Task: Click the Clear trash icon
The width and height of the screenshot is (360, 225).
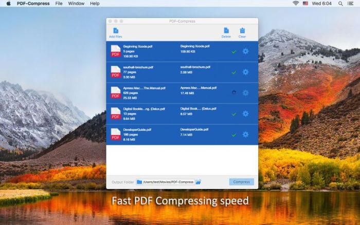Action: (242, 30)
